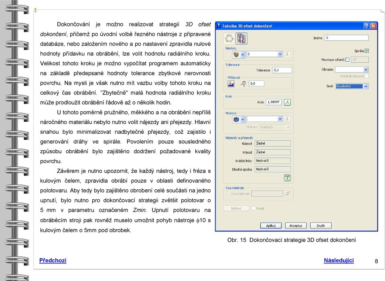
Task: Click the Zrušit button
Action: tap(321, 226)
